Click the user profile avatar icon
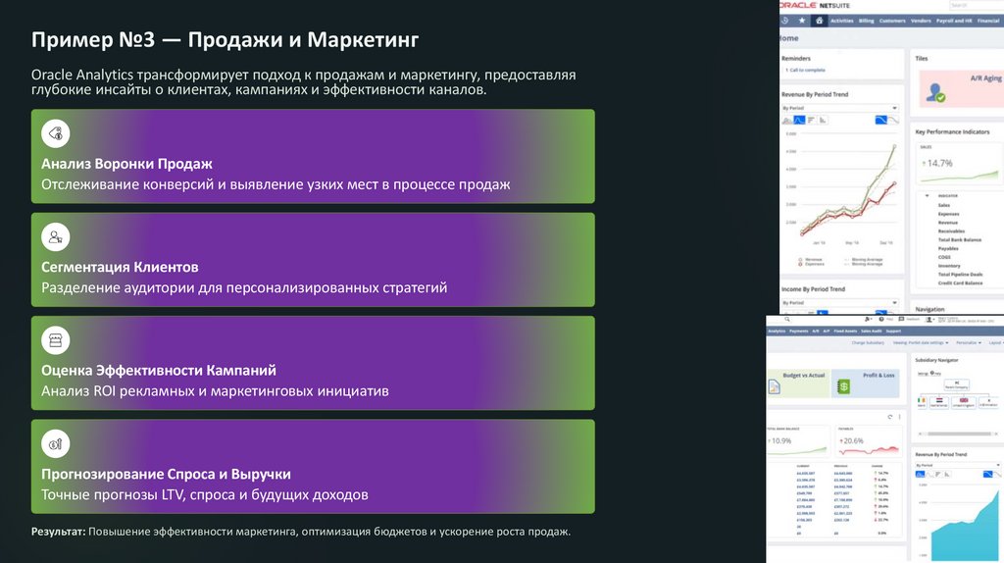Image resolution: width=1004 pixels, height=563 pixels. click(929, 320)
